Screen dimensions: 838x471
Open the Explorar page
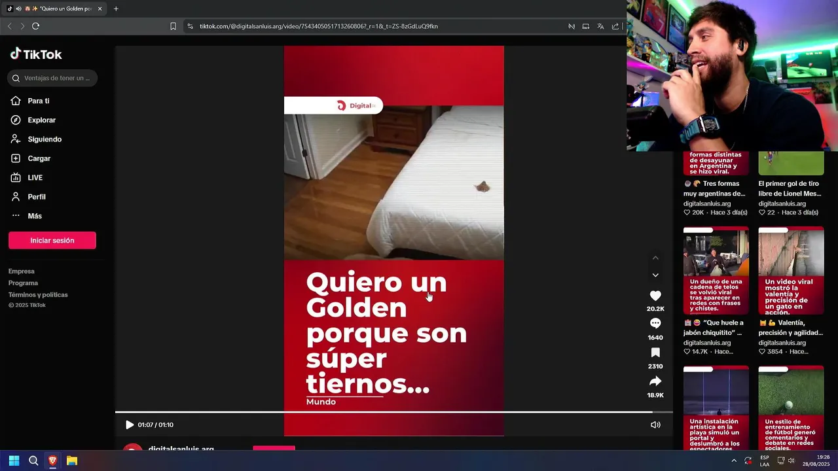coord(41,120)
